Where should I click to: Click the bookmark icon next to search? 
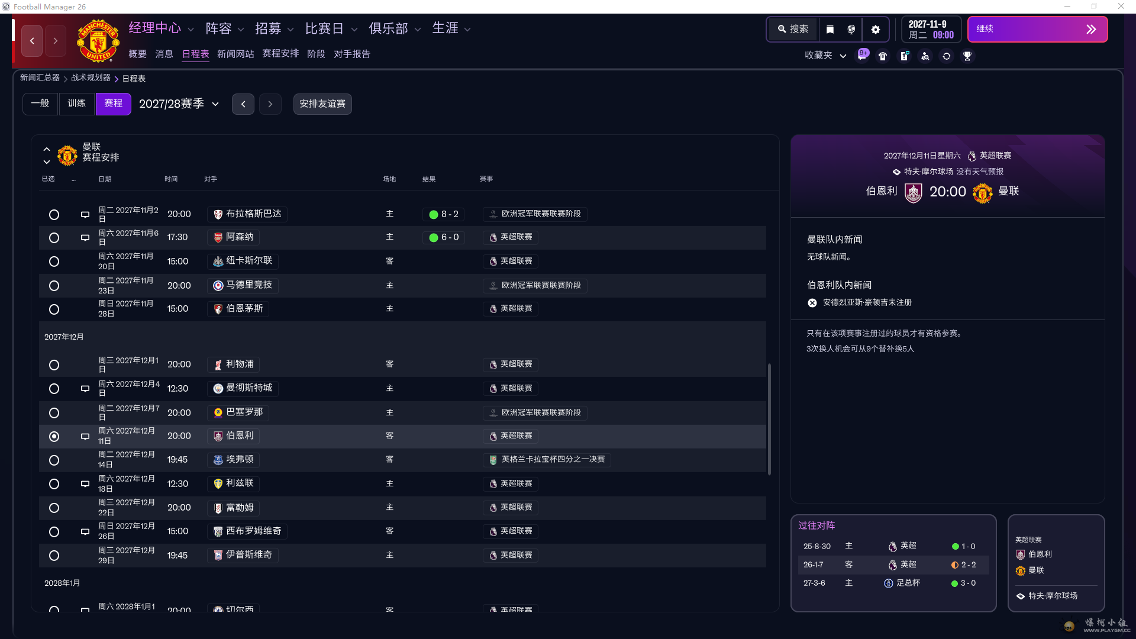pos(830,29)
